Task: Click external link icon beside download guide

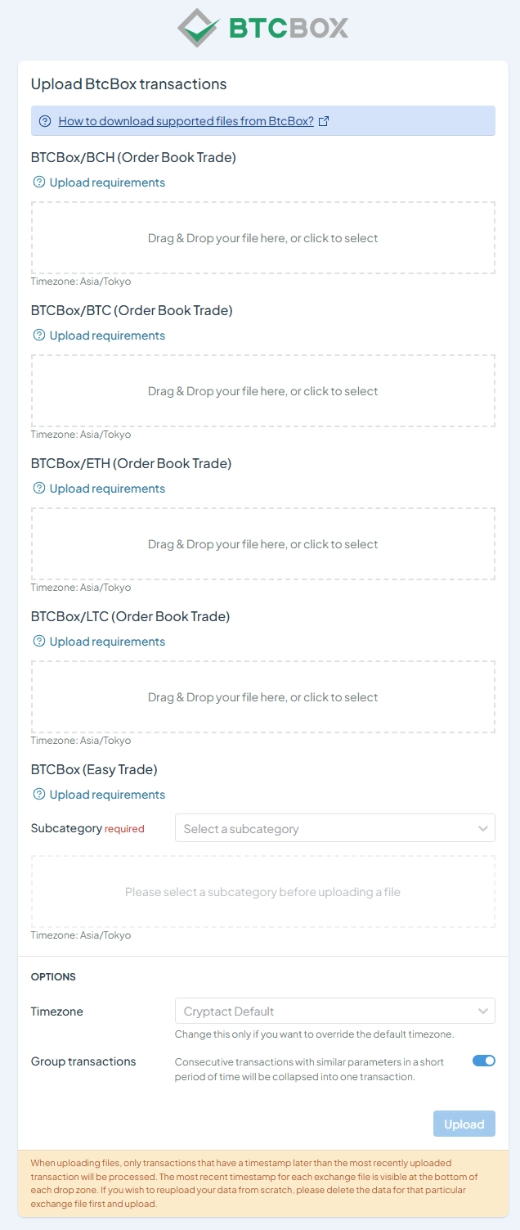Action: (x=324, y=121)
